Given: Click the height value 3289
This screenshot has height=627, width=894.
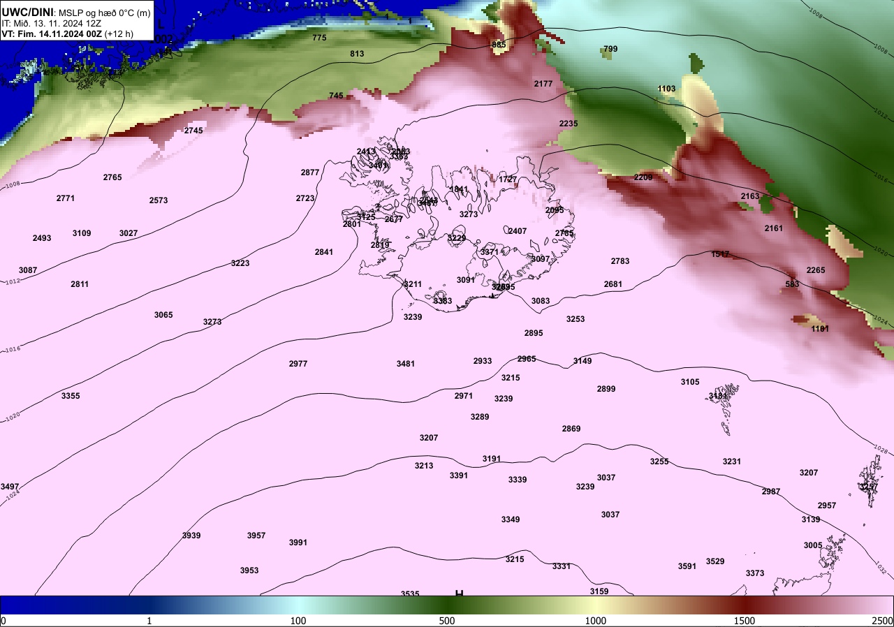Looking at the screenshot, I should point(480,417).
